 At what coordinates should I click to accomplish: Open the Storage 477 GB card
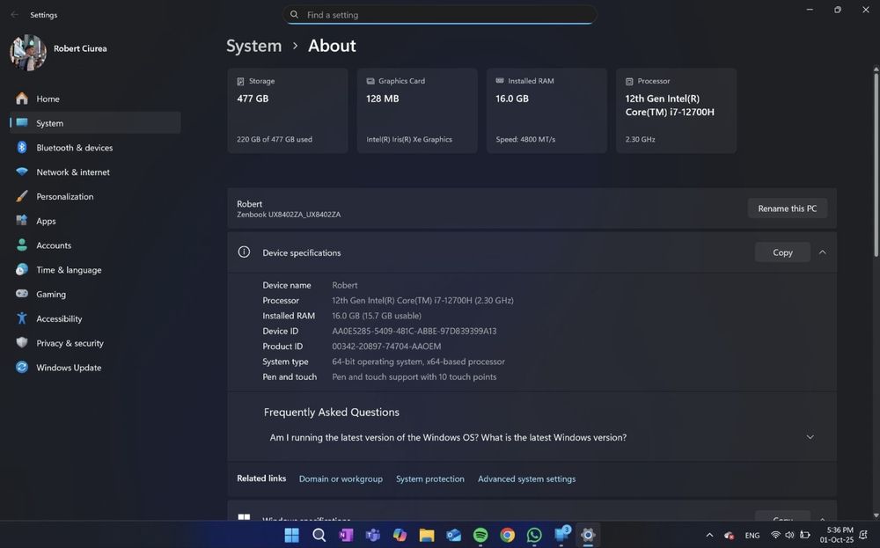(x=288, y=111)
